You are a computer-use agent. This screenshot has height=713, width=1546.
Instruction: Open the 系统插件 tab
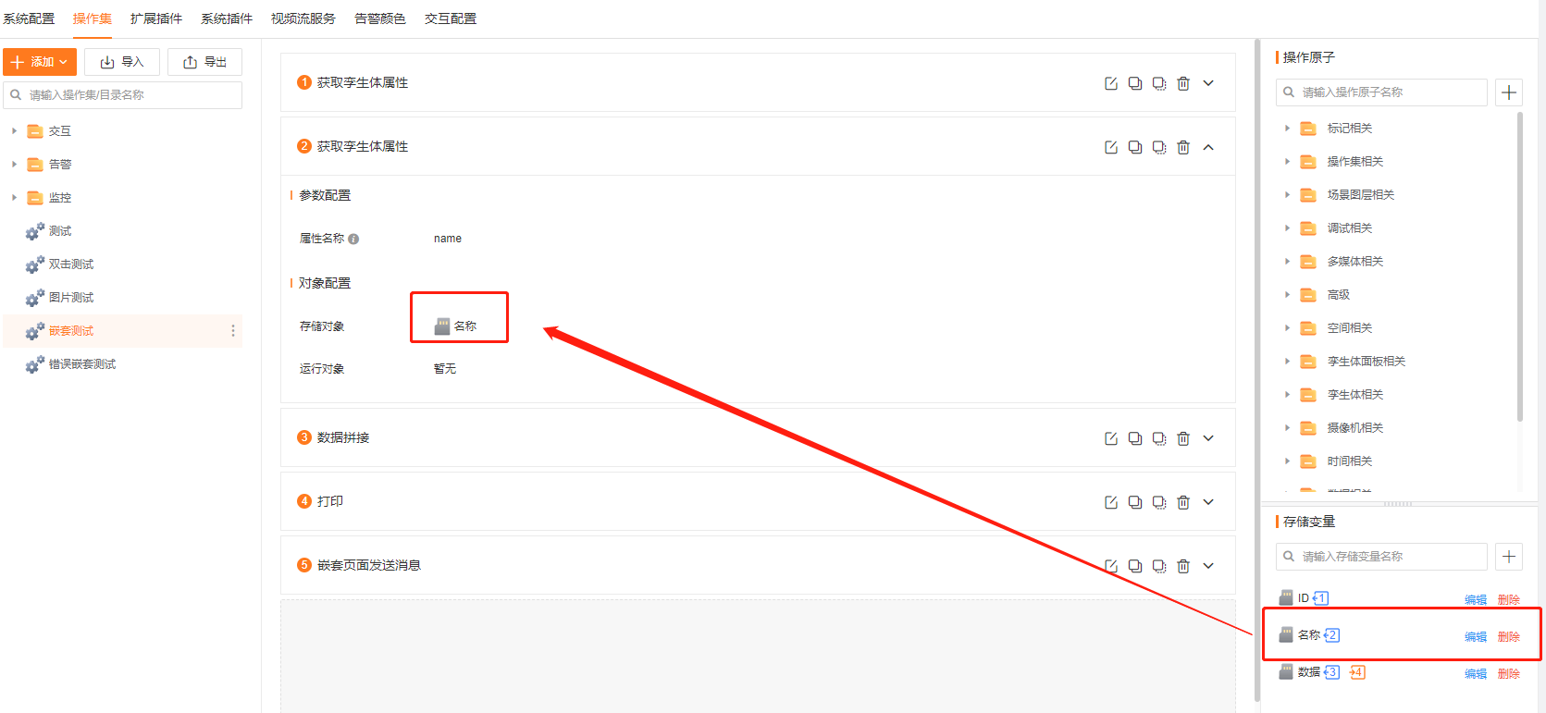point(227,18)
